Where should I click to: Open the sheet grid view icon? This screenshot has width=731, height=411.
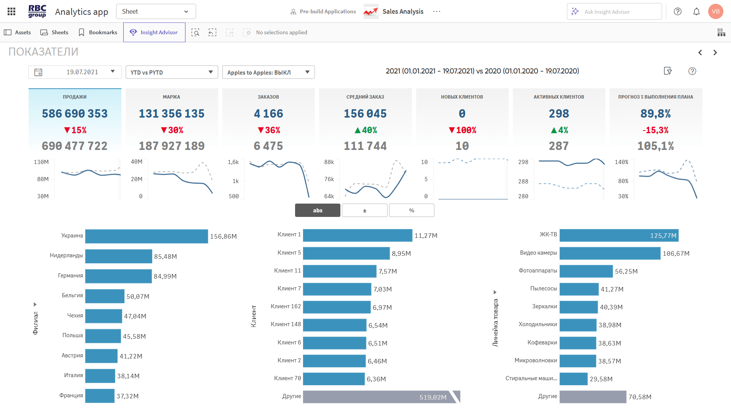click(721, 32)
